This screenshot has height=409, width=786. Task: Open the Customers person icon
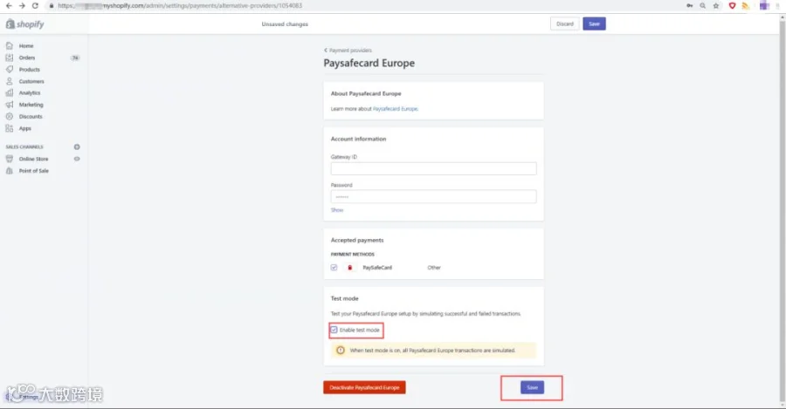click(x=9, y=81)
